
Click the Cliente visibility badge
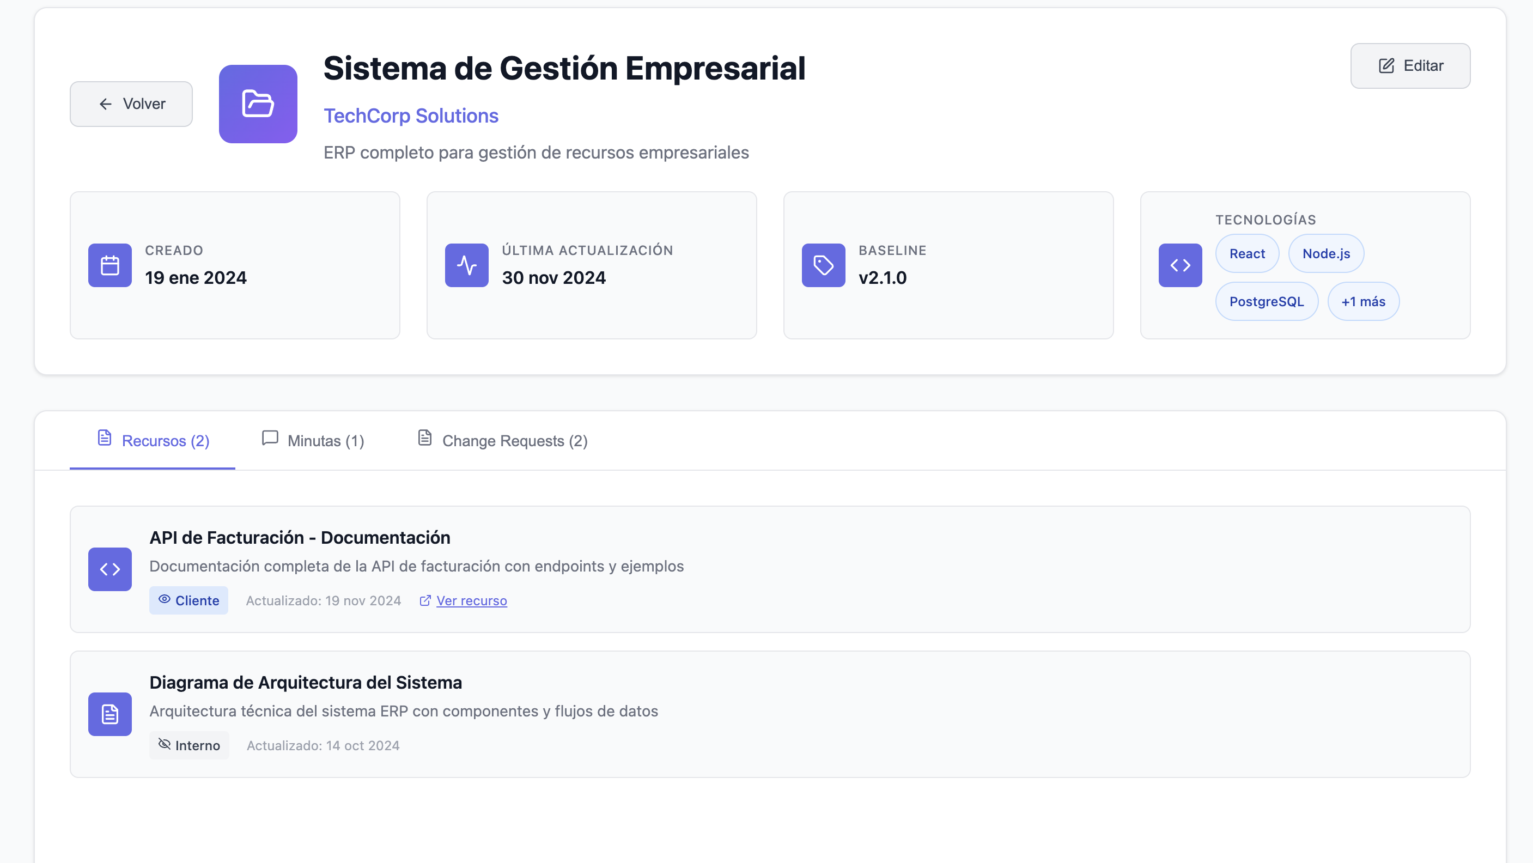[188, 600]
